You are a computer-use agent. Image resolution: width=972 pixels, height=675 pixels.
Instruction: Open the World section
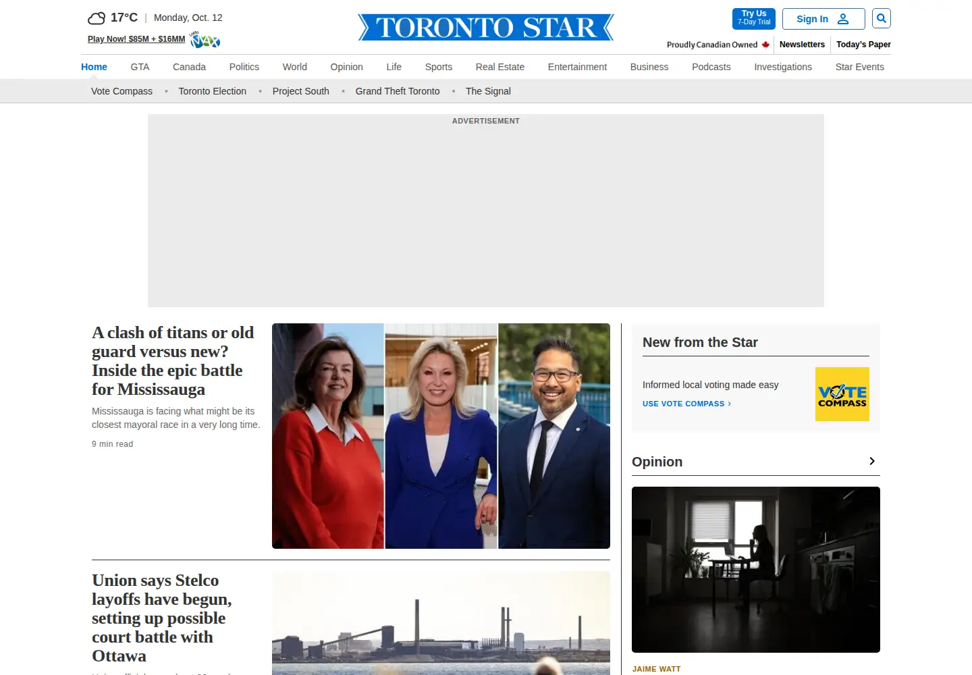click(x=295, y=67)
